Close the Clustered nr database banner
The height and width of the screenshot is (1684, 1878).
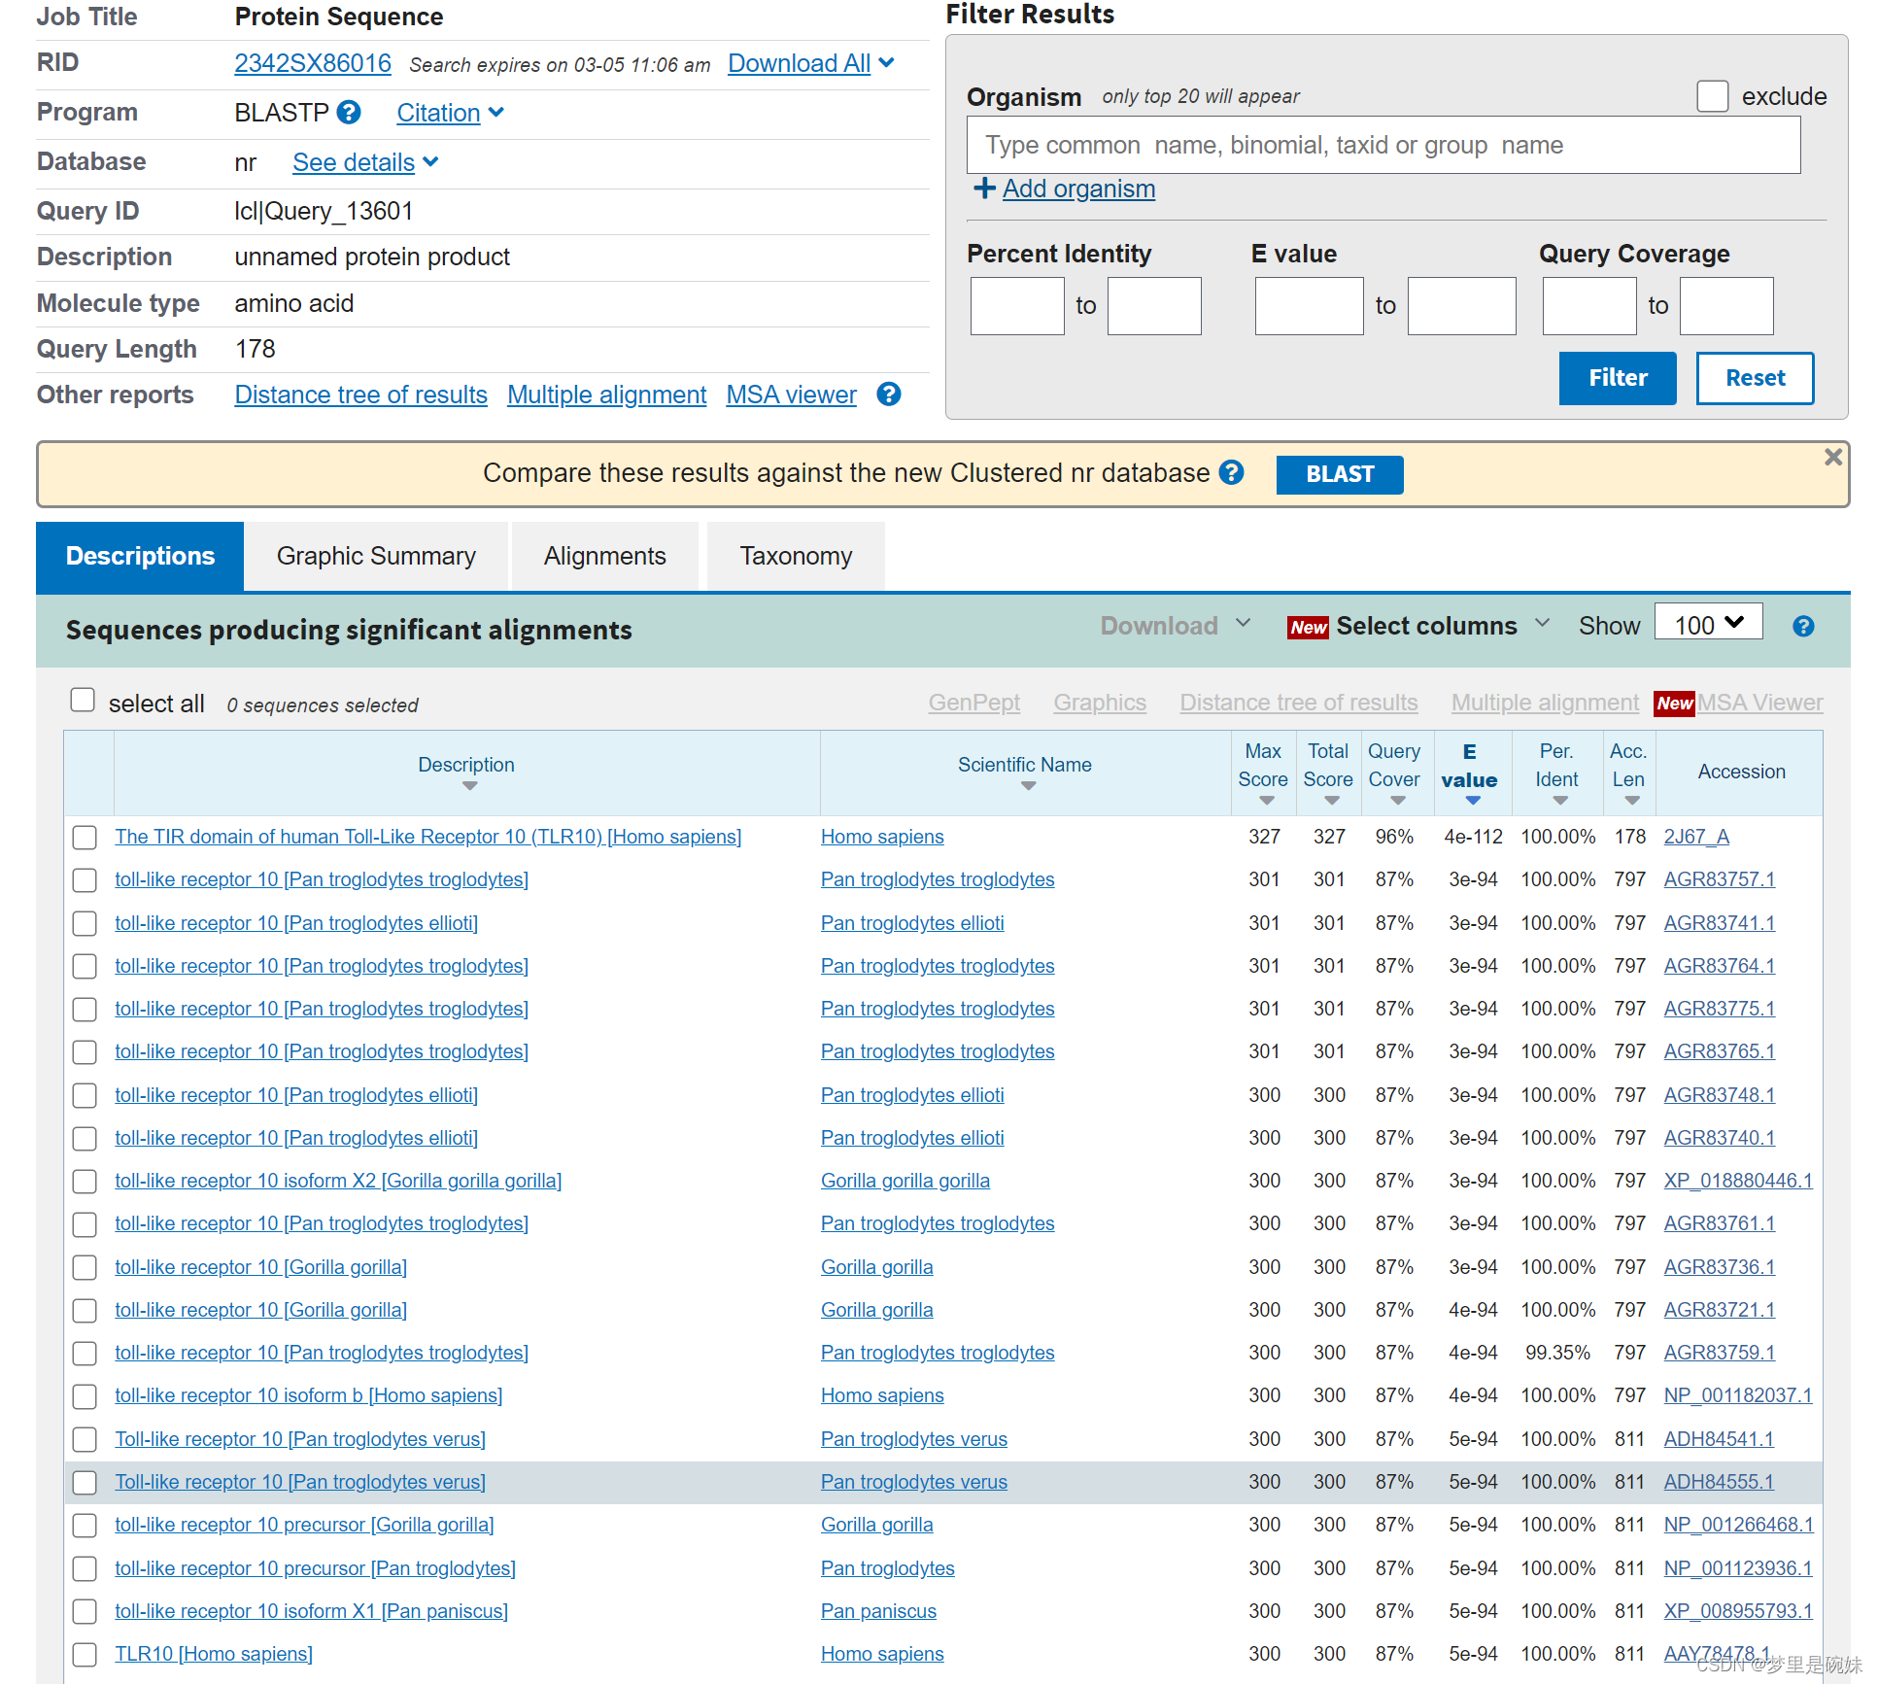coord(1832,457)
